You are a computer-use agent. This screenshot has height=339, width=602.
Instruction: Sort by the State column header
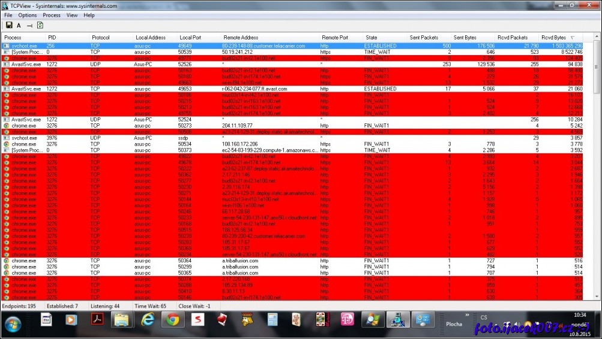(x=372, y=38)
